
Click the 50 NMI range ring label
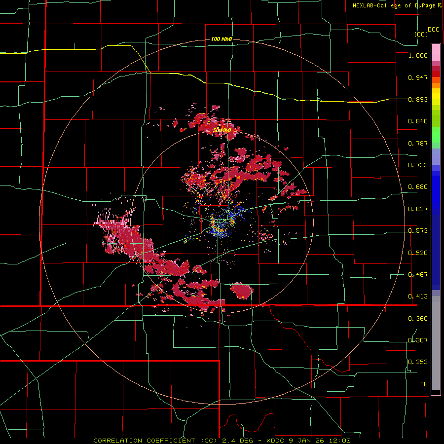click(222, 130)
